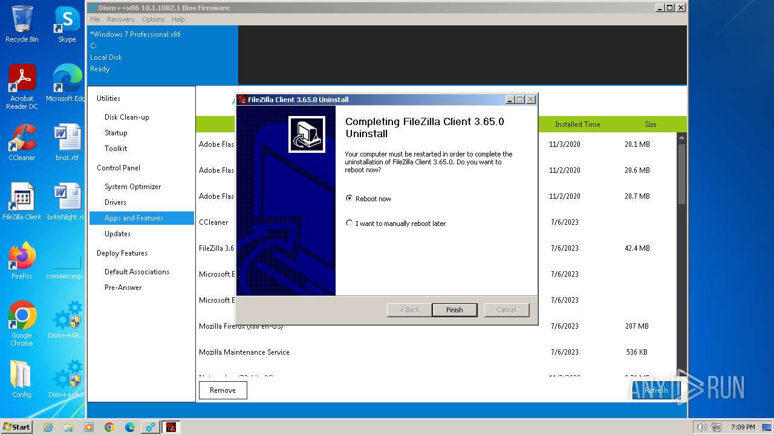Click the 42.4 MB size cell
This screenshot has height=435, width=774.
(637, 248)
